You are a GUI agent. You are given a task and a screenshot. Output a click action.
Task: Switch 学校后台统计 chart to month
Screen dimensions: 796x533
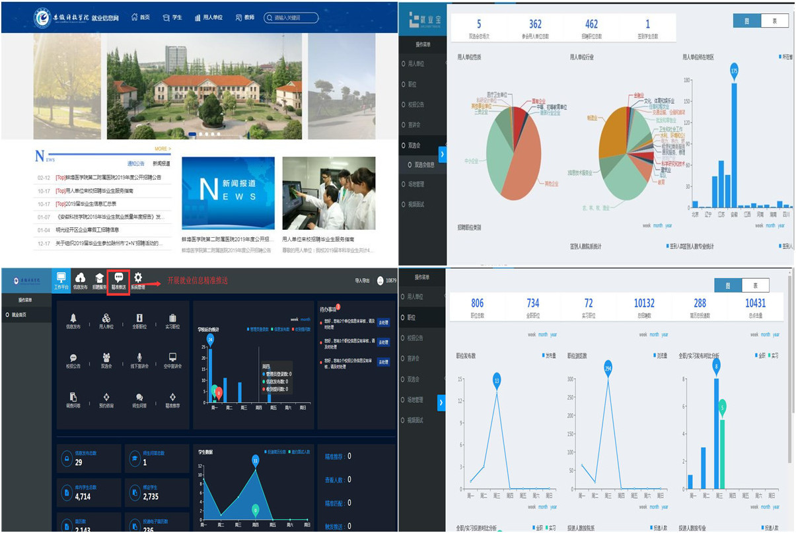pyautogui.click(x=305, y=319)
